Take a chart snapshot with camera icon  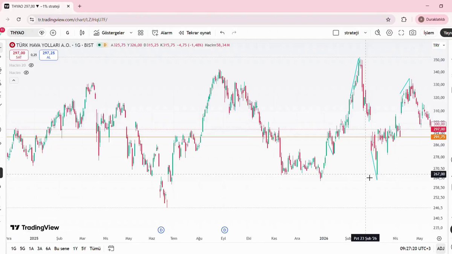pyautogui.click(x=413, y=33)
